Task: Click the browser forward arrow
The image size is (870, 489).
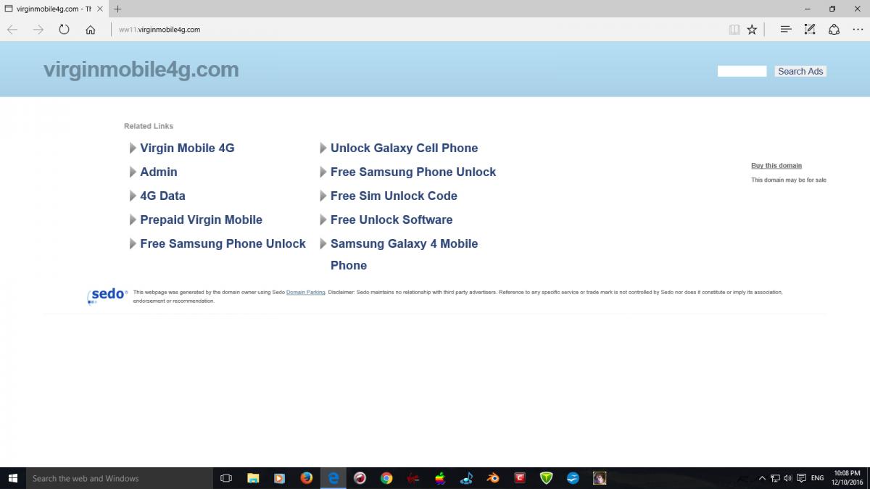Action: pos(38,30)
